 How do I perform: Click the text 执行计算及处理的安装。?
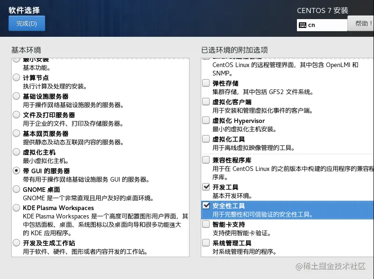55,86
